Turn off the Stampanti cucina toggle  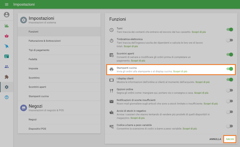pyautogui.click(x=229, y=69)
